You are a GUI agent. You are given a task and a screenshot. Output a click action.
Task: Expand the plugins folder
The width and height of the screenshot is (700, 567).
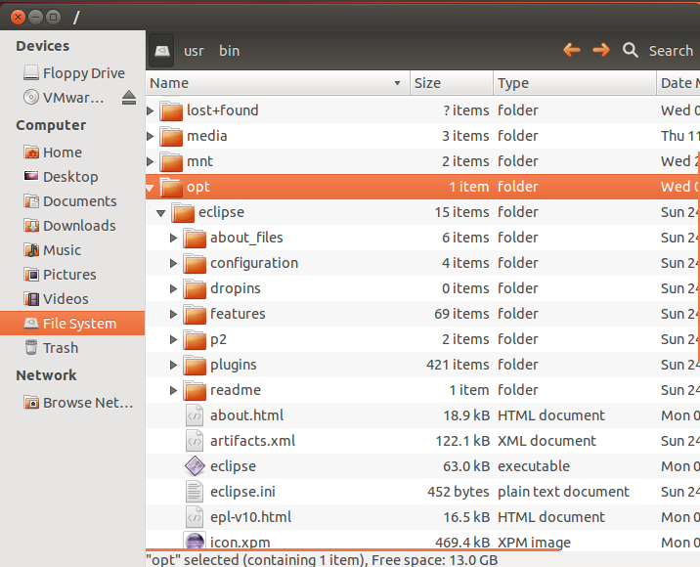pos(173,365)
